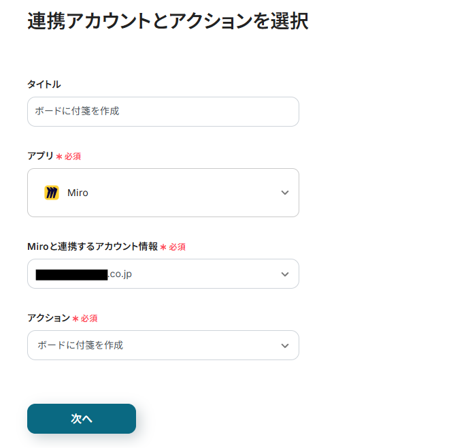The image size is (468, 448).
Task: Click the Miro app logo icon
Action: (x=52, y=193)
